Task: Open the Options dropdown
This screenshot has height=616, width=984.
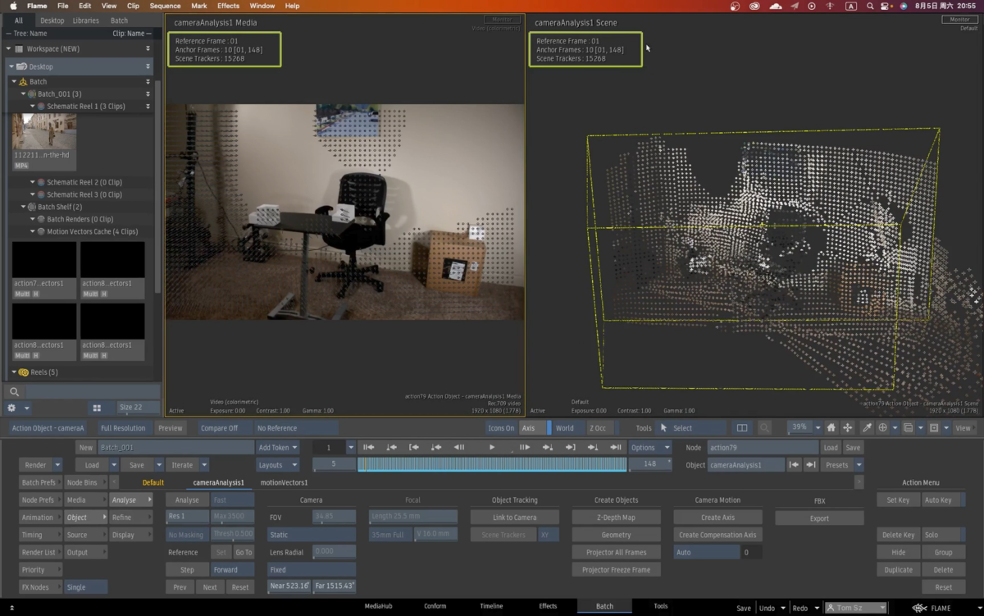Action: coord(650,447)
